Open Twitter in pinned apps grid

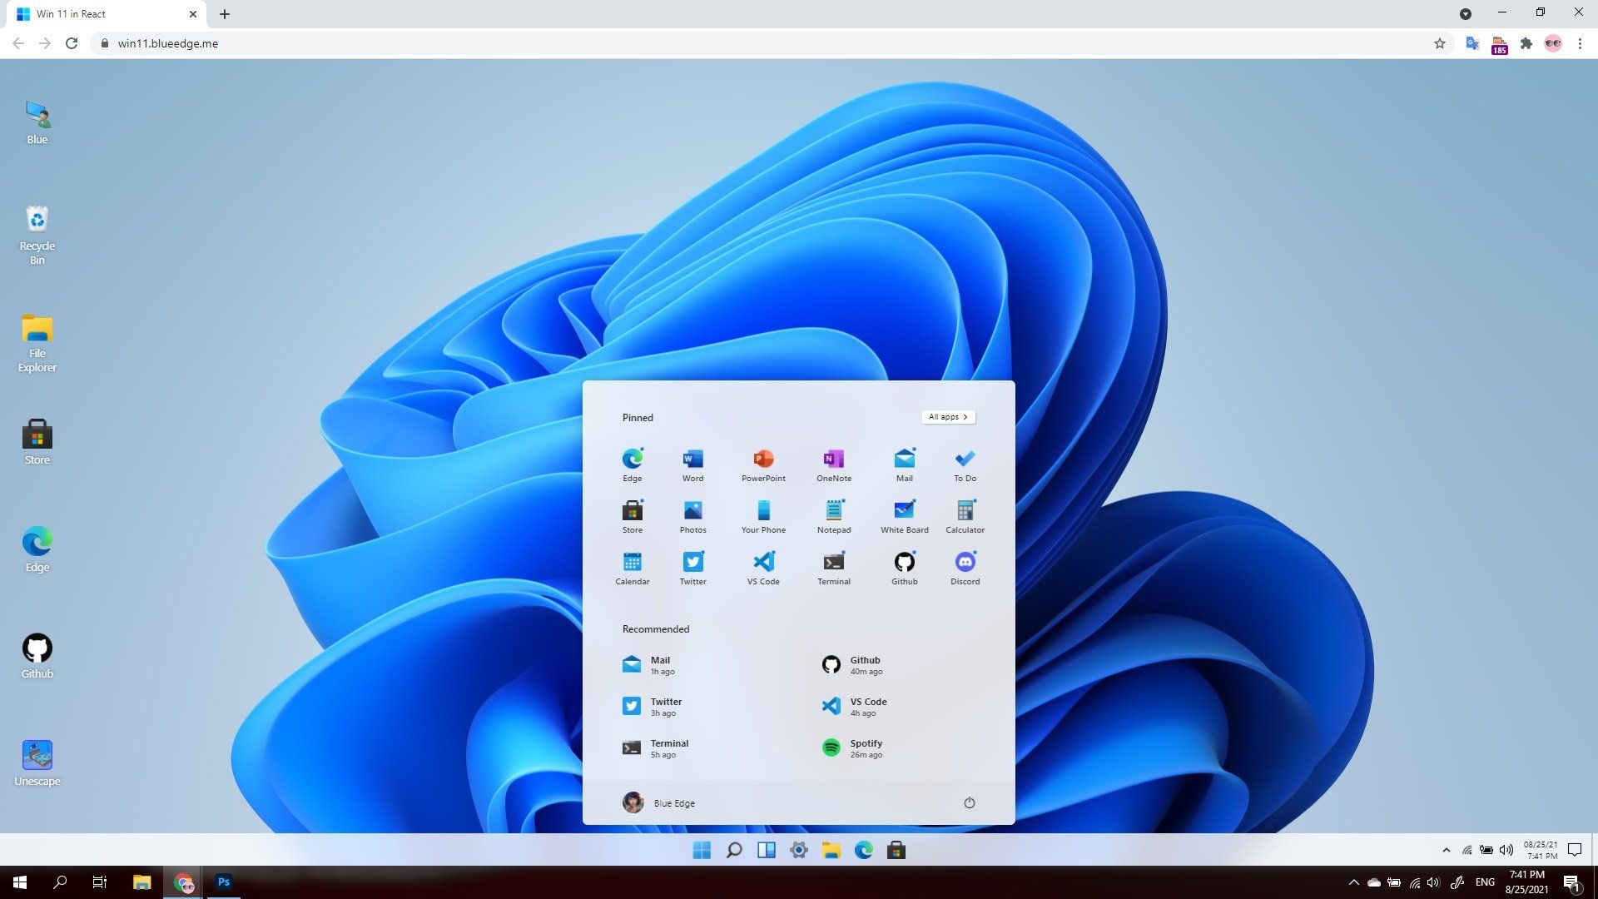coord(692,569)
